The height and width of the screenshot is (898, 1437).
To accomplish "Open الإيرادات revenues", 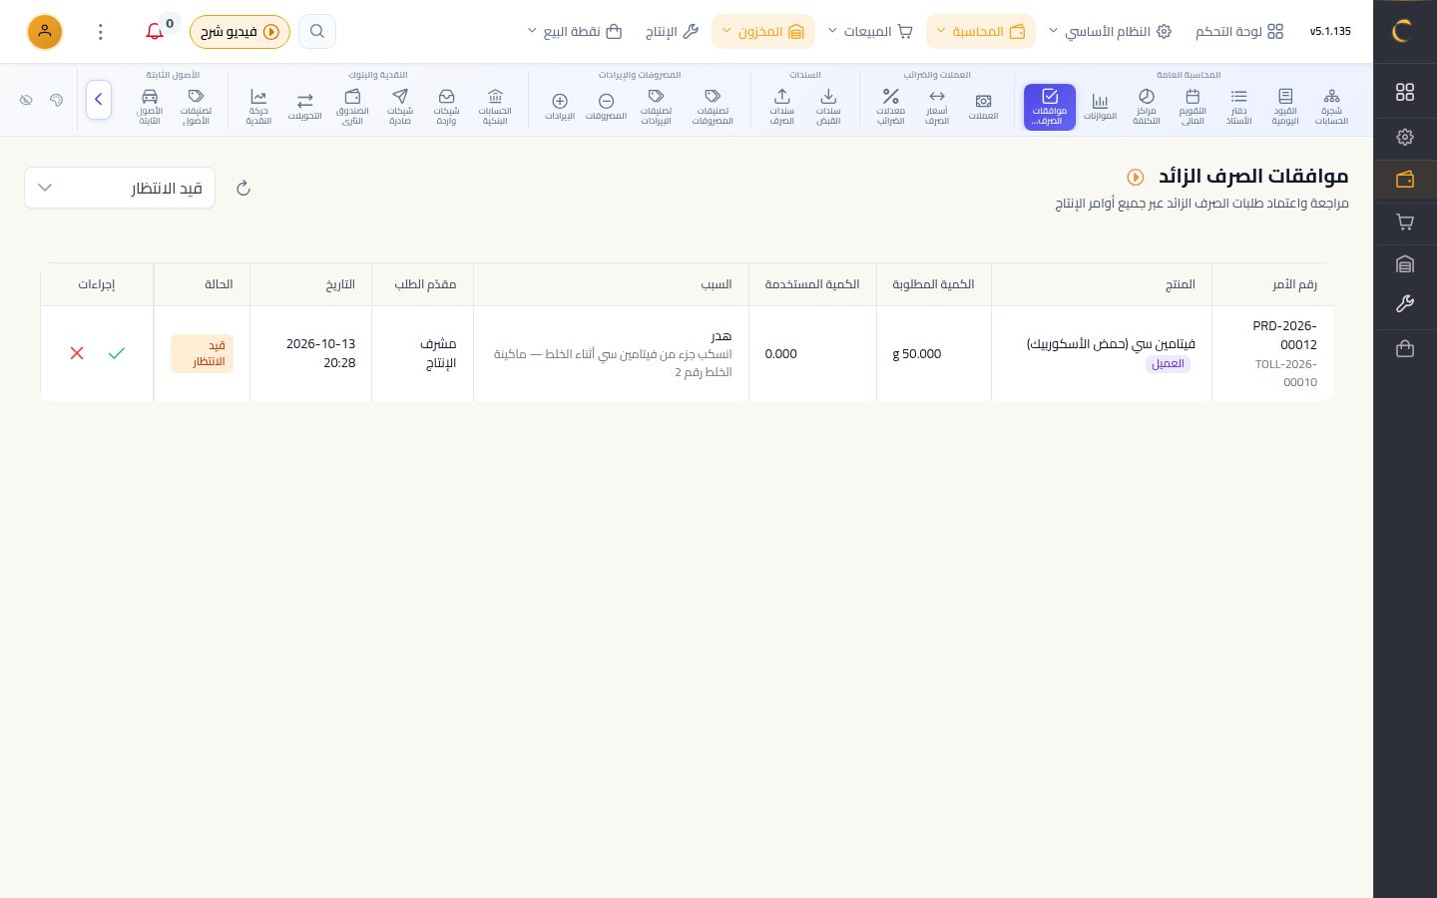I will pos(560,107).
